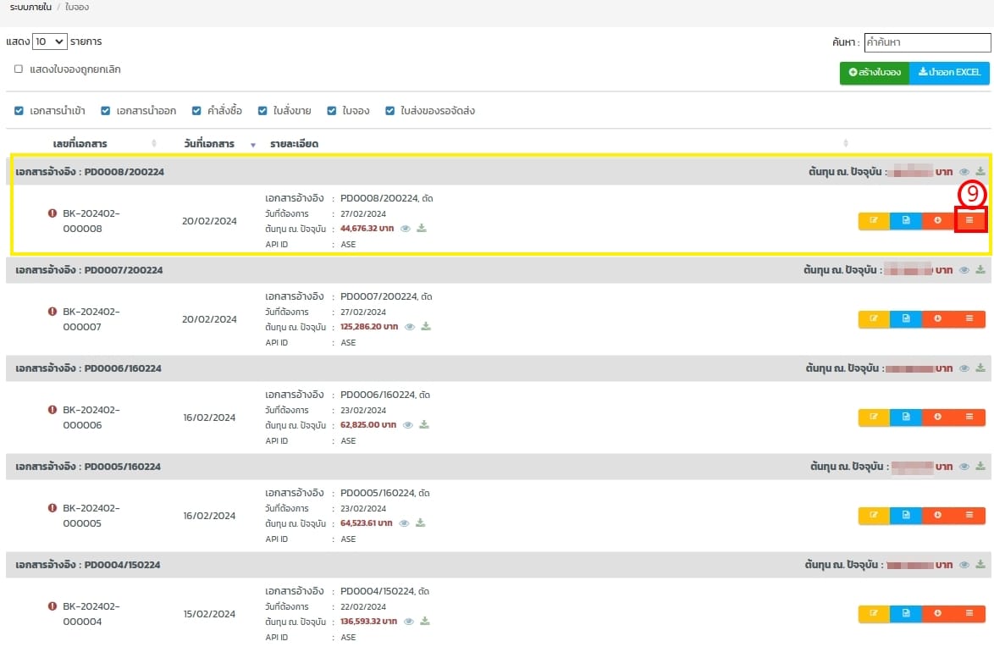Click the ค้นหา search input field
The image size is (994, 647).
(926, 42)
